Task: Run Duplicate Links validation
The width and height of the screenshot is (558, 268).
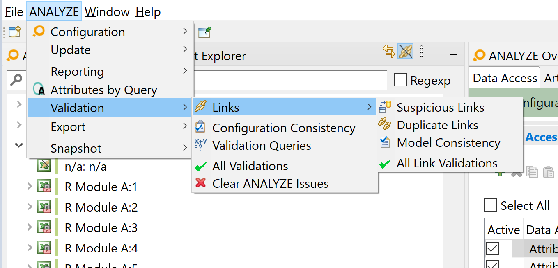Action: (x=449, y=125)
